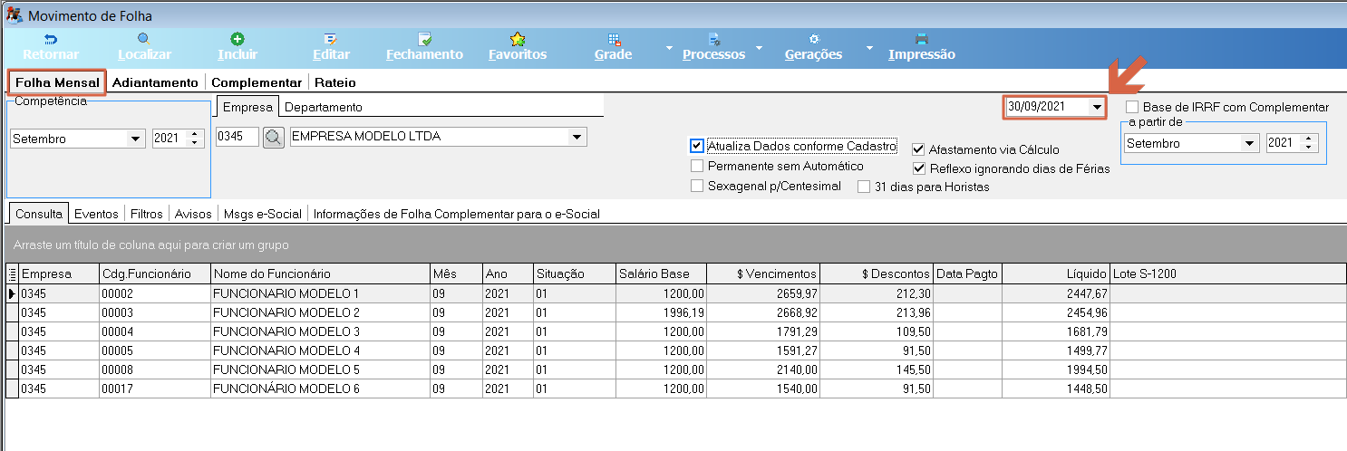Click Salário Base value 1996,19
Viewport: 1347px width, 451px height.
(660, 312)
